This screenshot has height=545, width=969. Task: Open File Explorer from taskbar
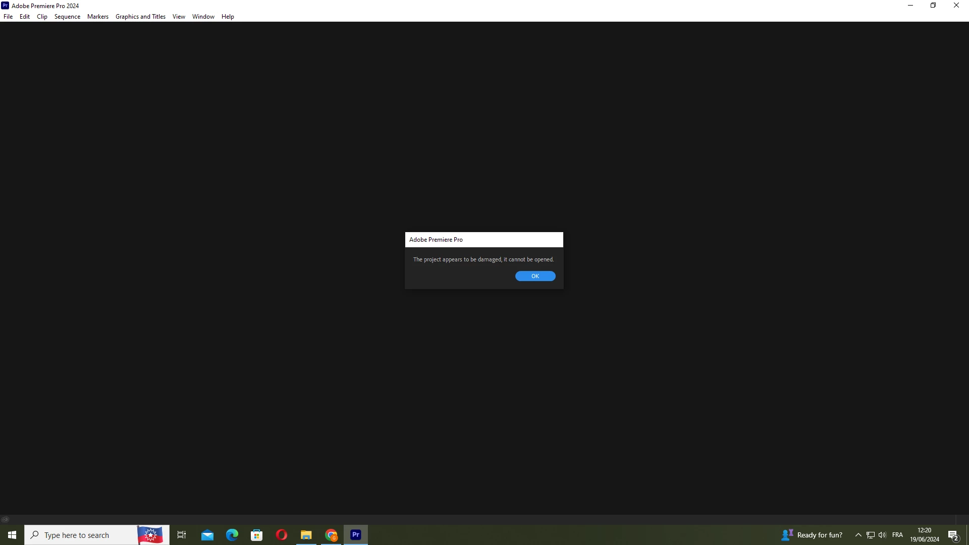pos(306,535)
